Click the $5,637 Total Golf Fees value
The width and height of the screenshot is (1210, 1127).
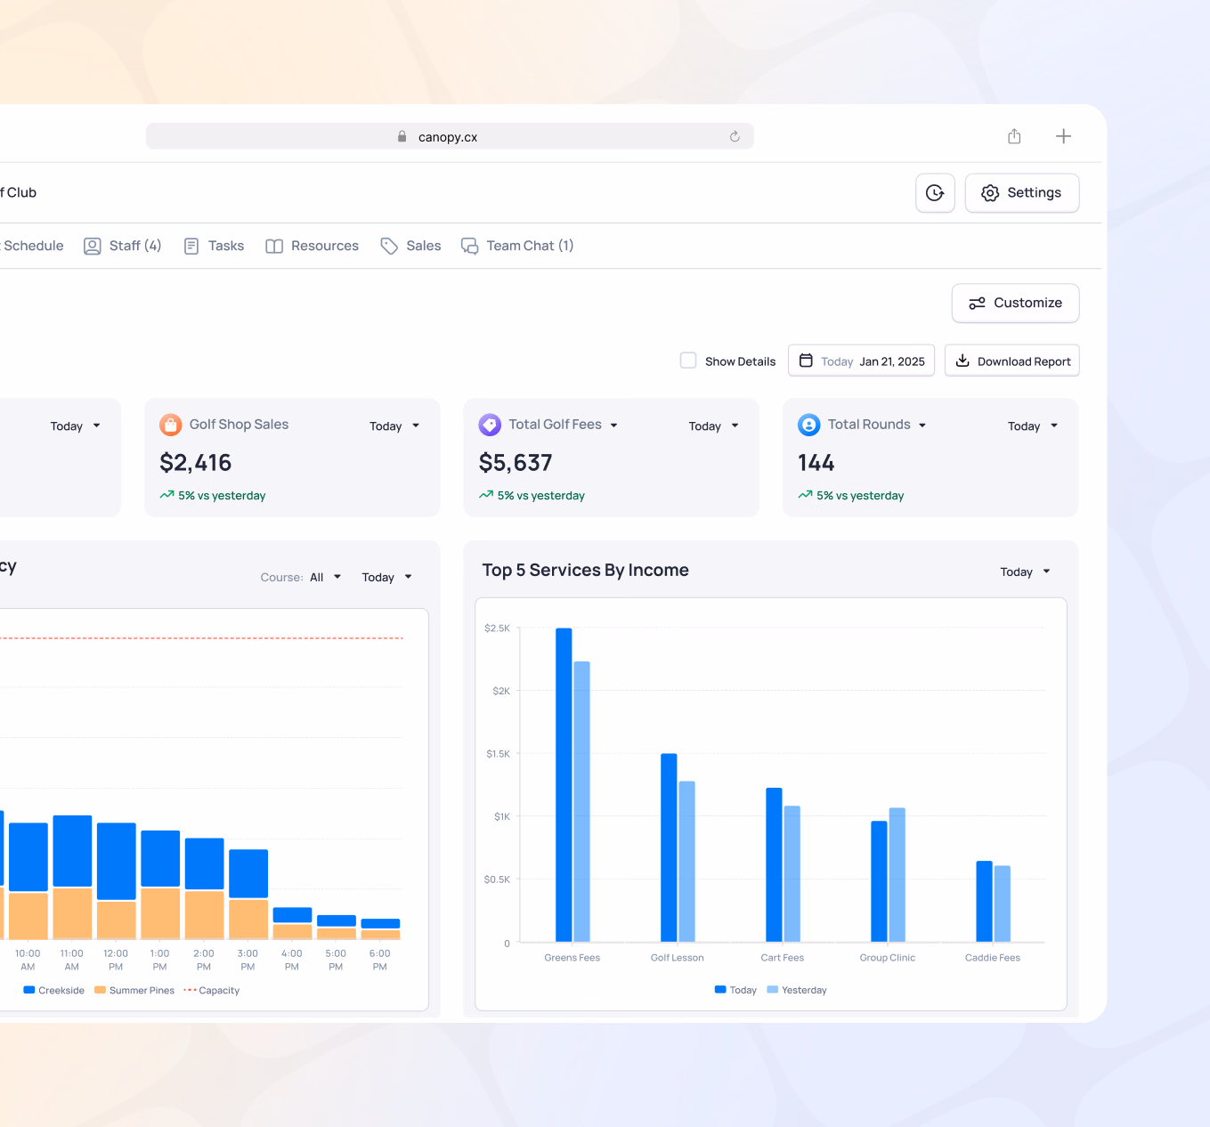pos(516,463)
